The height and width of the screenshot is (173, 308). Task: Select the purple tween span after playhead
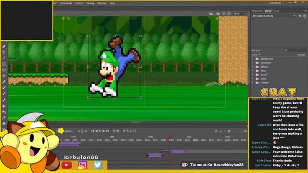(178, 151)
